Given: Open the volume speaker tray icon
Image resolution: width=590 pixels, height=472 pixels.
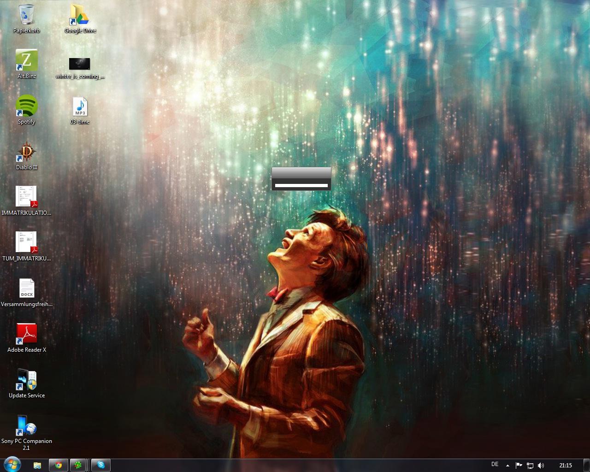Looking at the screenshot, I should point(541,466).
